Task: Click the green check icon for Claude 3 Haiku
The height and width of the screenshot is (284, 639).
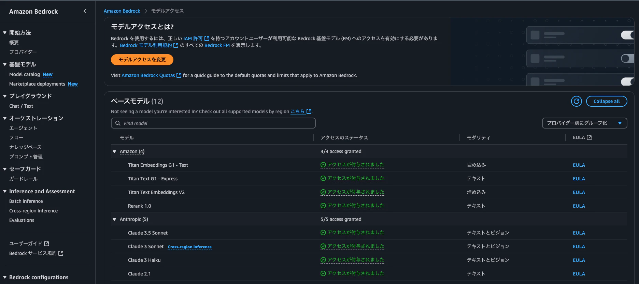Action: [x=323, y=260]
